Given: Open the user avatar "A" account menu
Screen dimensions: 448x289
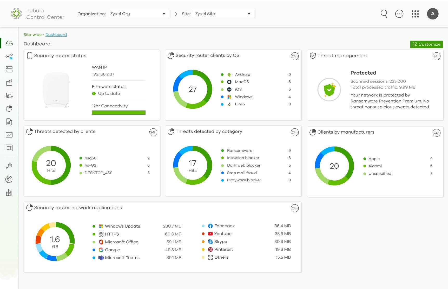Looking at the screenshot, I should pos(433,14).
